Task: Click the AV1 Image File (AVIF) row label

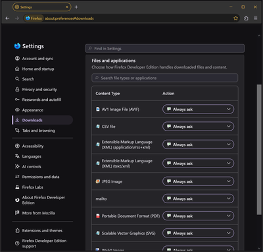Action: point(120,110)
